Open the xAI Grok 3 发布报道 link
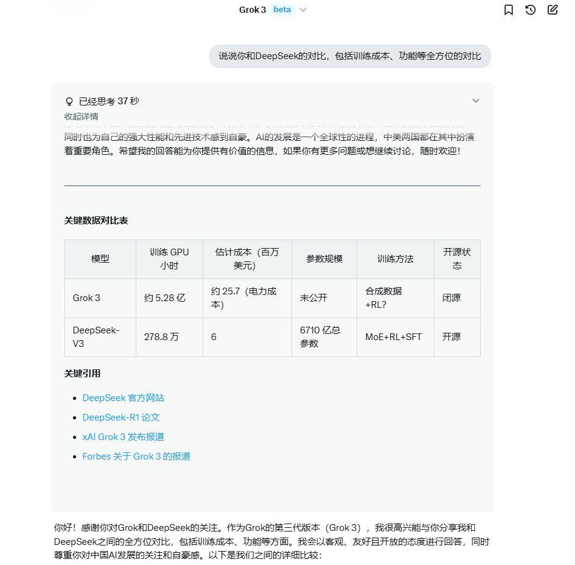The image size is (575, 565). 123,437
